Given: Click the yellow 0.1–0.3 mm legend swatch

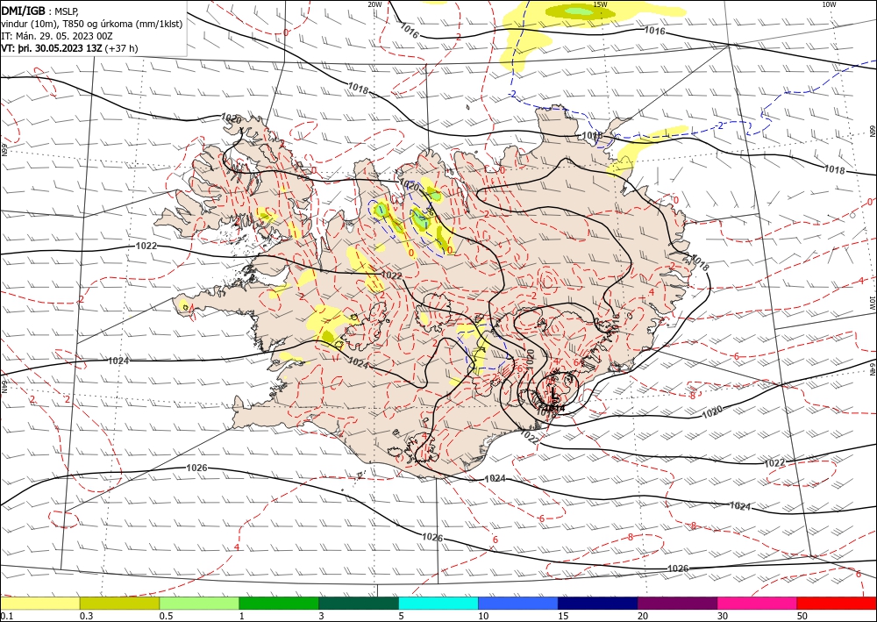Looking at the screenshot, I should tap(39, 603).
